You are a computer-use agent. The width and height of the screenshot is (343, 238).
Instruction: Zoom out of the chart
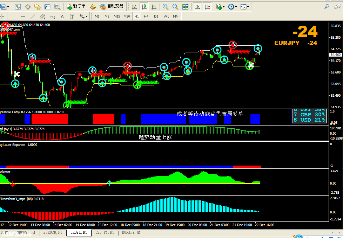pyautogui.click(x=175, y=7)
